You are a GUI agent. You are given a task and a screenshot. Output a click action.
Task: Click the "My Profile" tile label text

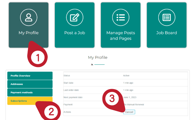28,33
